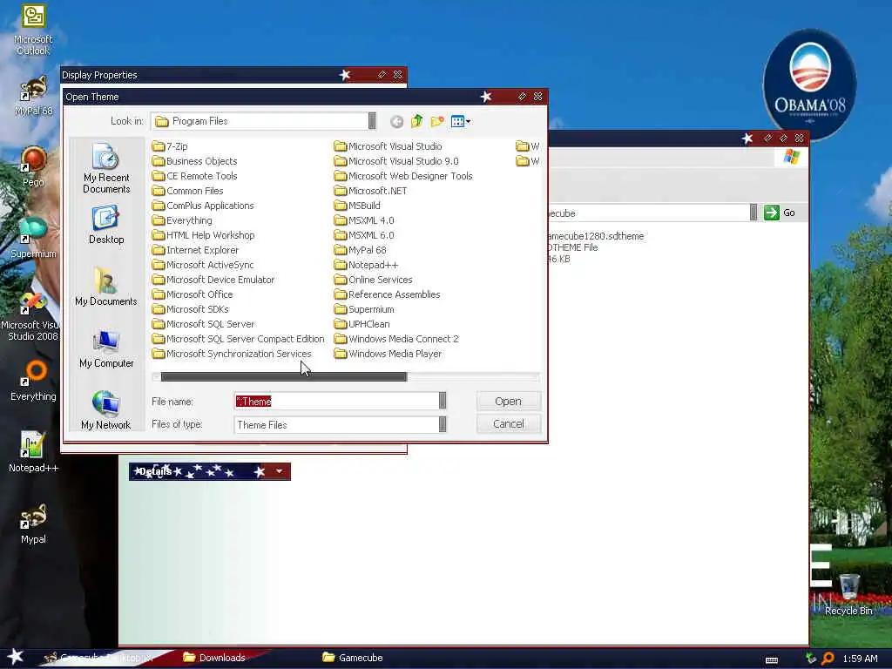Click the Go button in Explorer window
The image size is (892, 669).
pyautogui.click(x=780, y=213)
